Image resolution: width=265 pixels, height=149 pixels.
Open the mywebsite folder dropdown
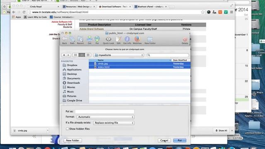pyautogui.click(x=119, y=55)
